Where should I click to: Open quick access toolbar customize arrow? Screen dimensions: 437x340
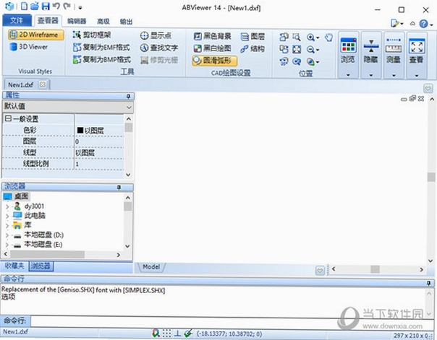(x=80, y=7)
